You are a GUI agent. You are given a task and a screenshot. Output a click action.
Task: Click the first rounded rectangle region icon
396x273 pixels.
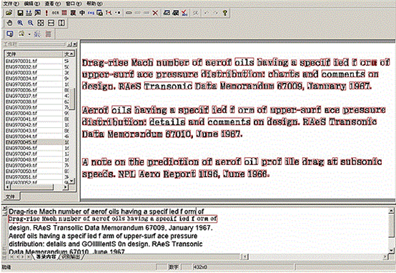point(129,13)
